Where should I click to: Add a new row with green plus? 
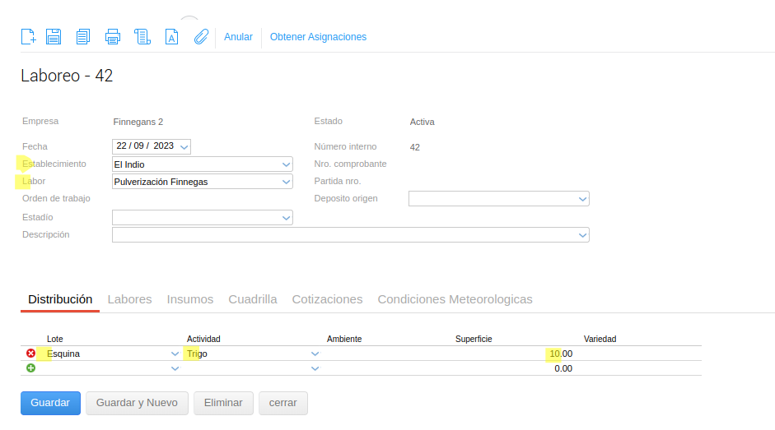pos(31,368)
